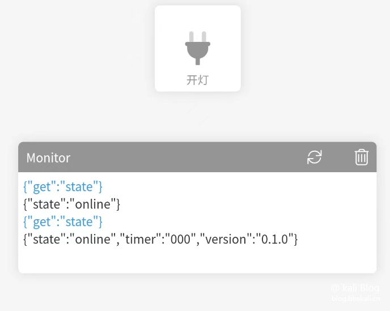This screenshot has height=311, width=390.
Task: Click the "timer":"000" text
Action: coord(158,239)
